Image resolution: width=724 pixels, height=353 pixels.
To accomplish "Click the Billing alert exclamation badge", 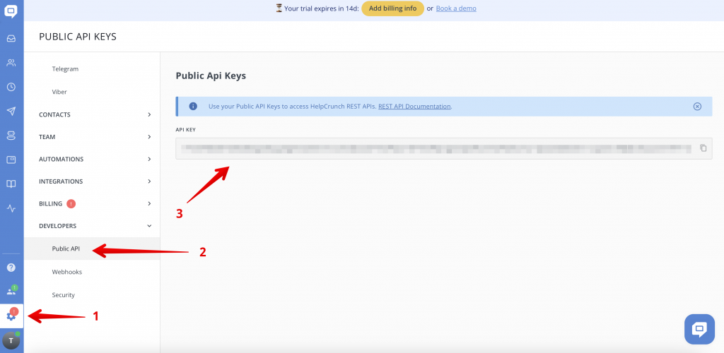I will point(71,204).
